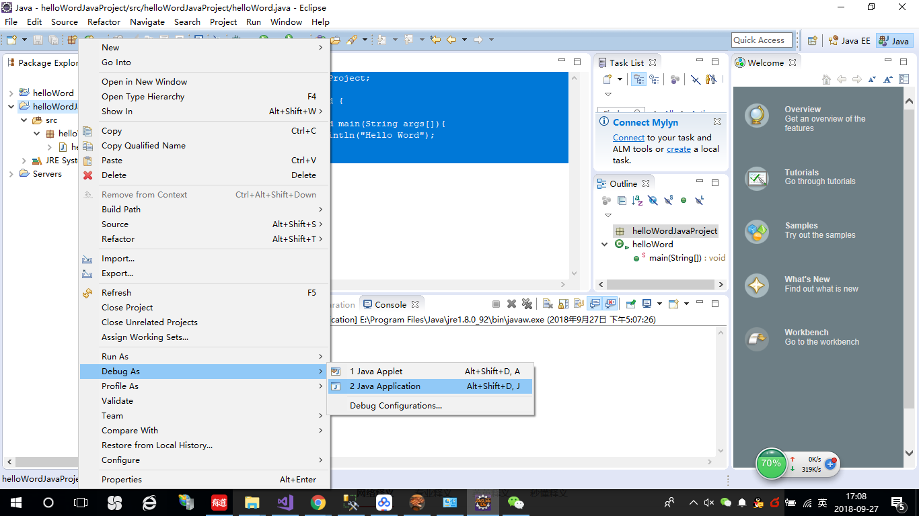Viewport: 919px width, 516px height.
Task: Click the Display Selected Console monitor icon
Action: (x=647, y=304)
